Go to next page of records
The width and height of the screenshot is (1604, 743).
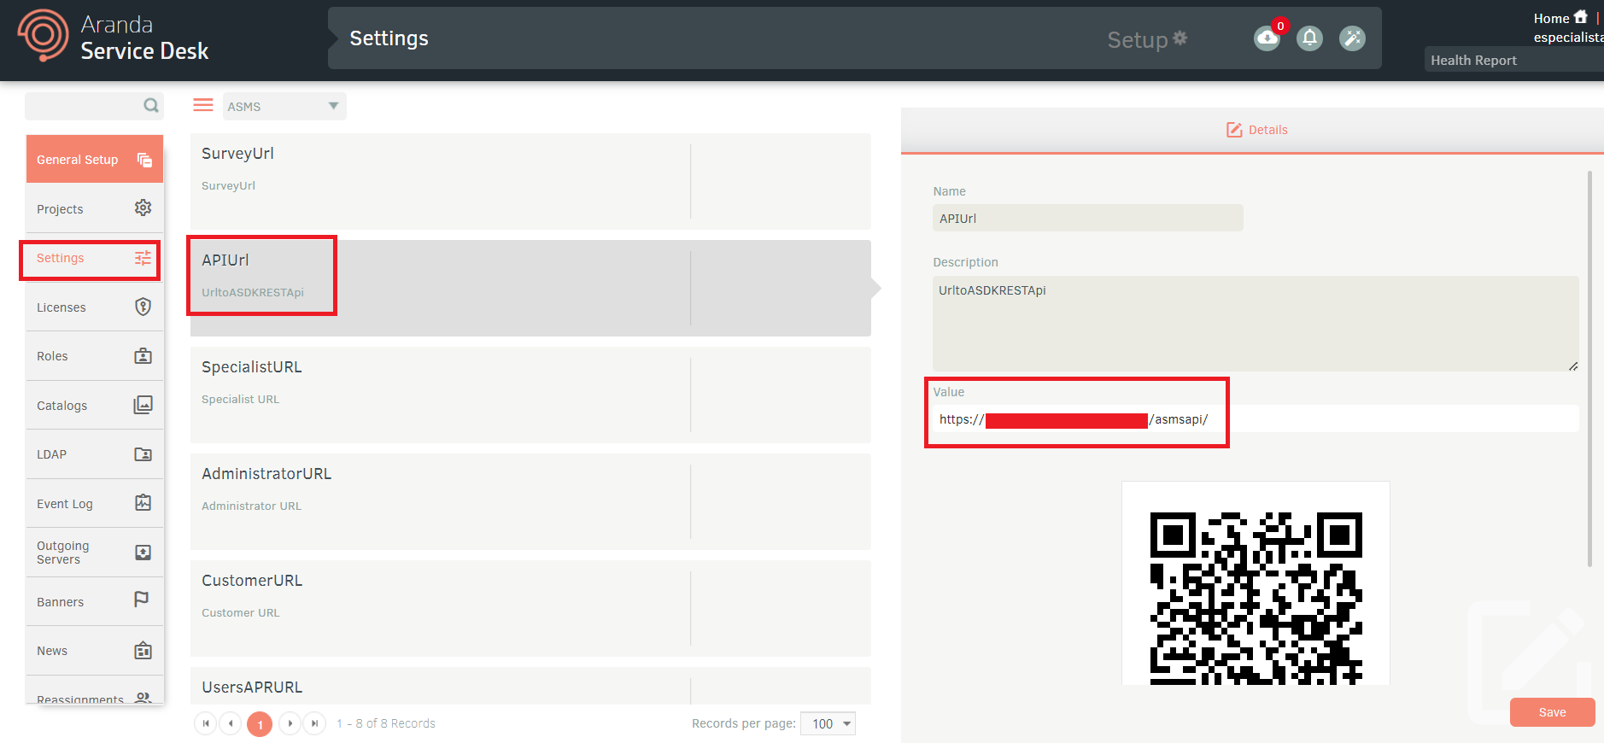pos(290,723)
